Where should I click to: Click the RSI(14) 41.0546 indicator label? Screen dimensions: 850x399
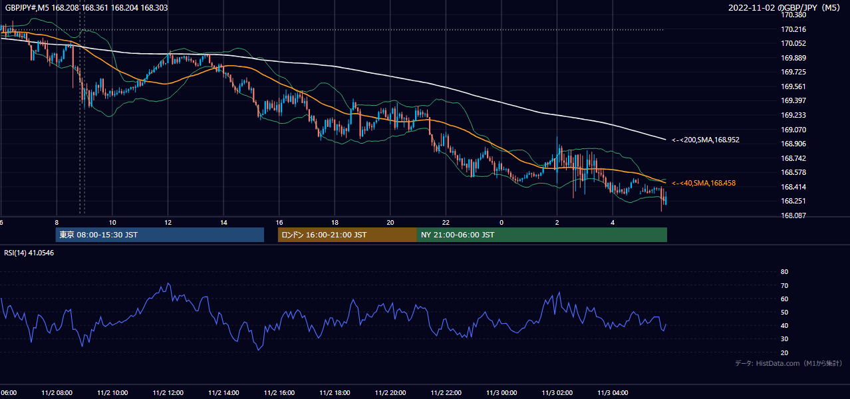29,253
